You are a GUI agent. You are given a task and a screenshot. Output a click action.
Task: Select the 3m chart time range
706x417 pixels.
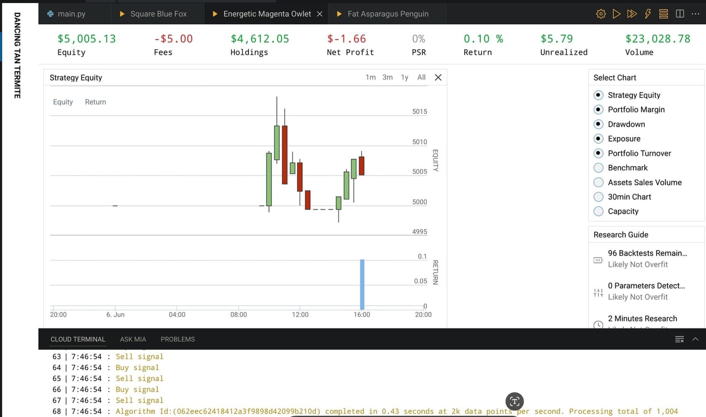pyautogui.click(x=387, y=77)
